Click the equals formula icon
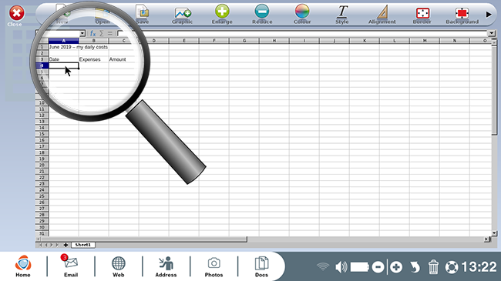501x281 pixels. coord(110,33)
